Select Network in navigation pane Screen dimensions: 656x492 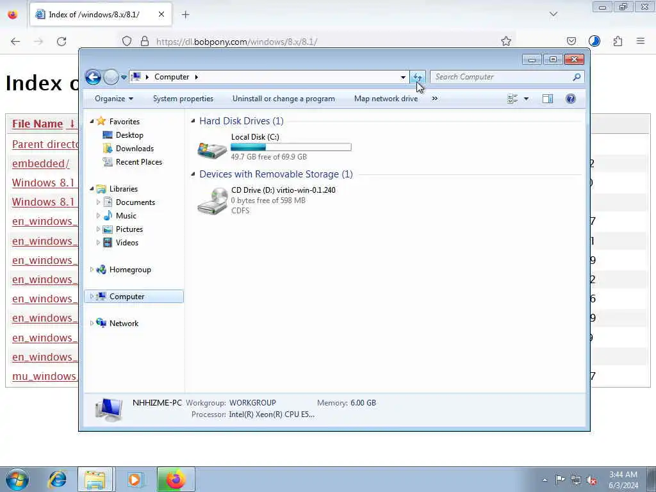[x=124, y=324]
